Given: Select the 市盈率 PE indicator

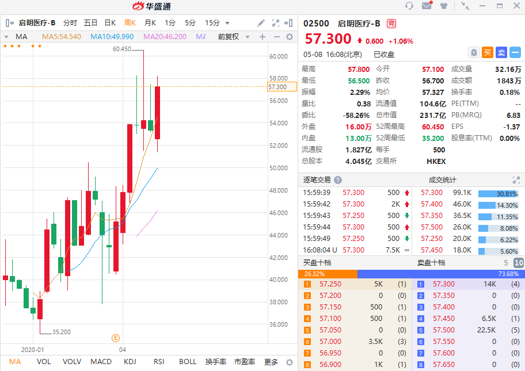Looking at the screenshot, I should pyautogui.click(x=245, y=362).
